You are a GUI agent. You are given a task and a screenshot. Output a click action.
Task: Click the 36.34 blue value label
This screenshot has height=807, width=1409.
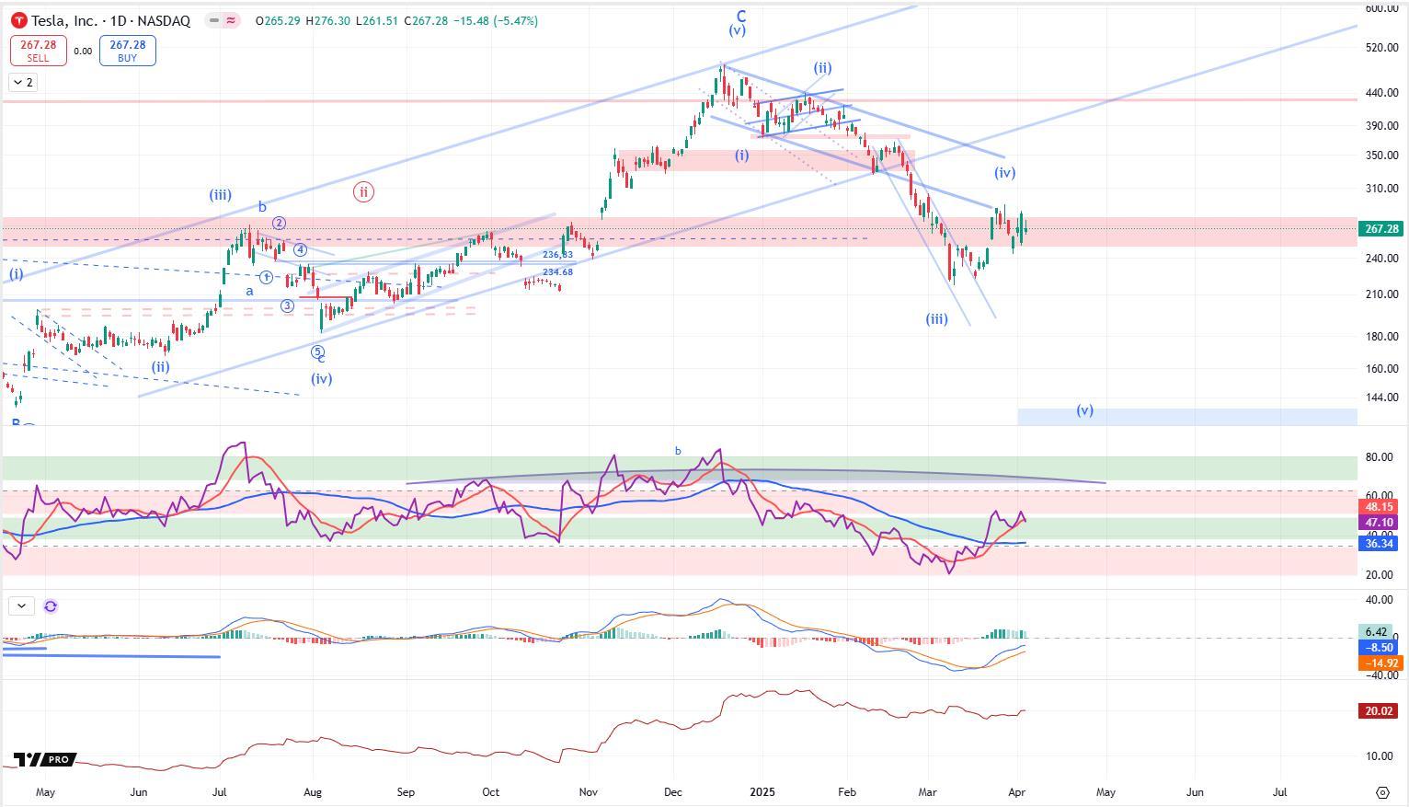coord(1379,544)
